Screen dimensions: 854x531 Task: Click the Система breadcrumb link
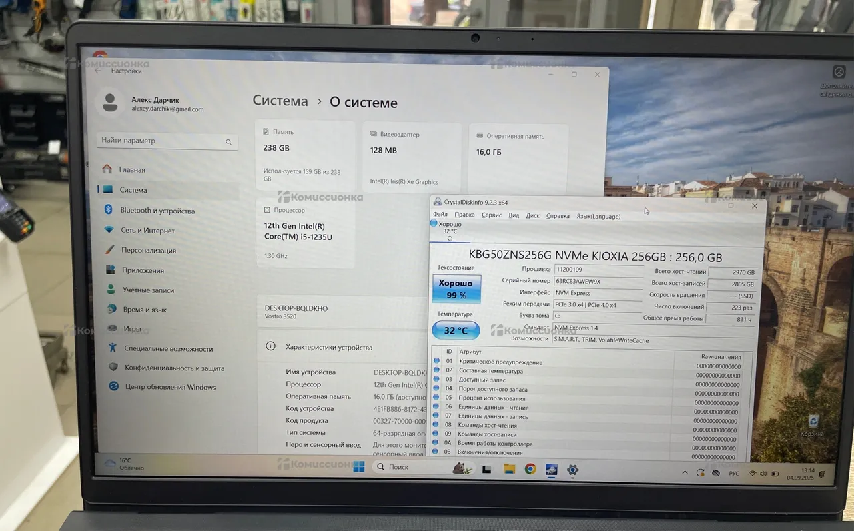click(280, 101)
